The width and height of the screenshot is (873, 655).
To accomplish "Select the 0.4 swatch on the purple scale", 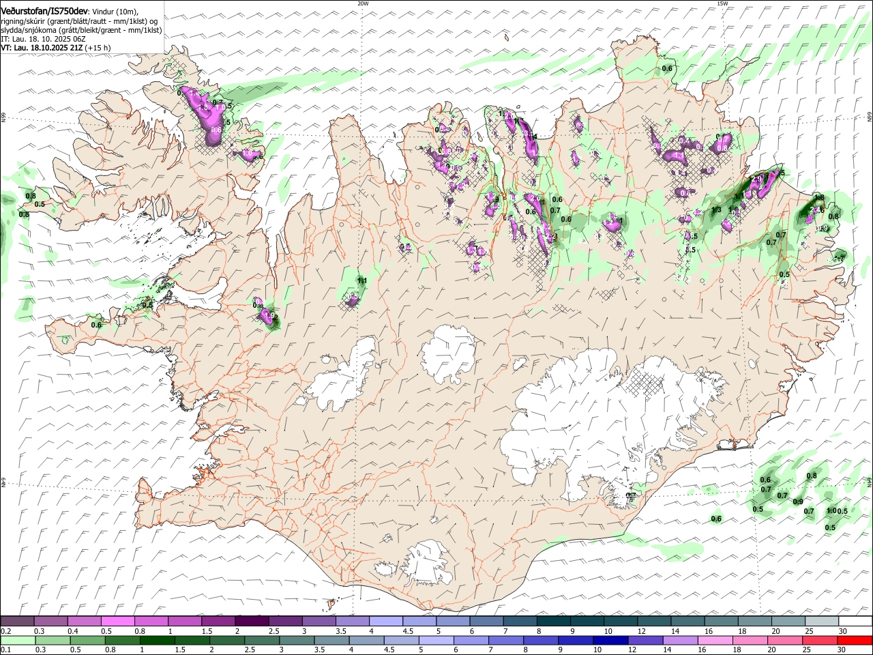I will pyautogui.click(x=84, y=622).
